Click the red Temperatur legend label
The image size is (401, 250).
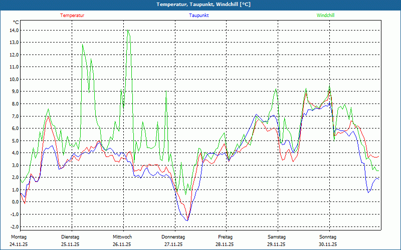72,15
